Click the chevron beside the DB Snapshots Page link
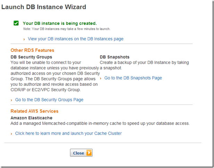 coord(101,78)
